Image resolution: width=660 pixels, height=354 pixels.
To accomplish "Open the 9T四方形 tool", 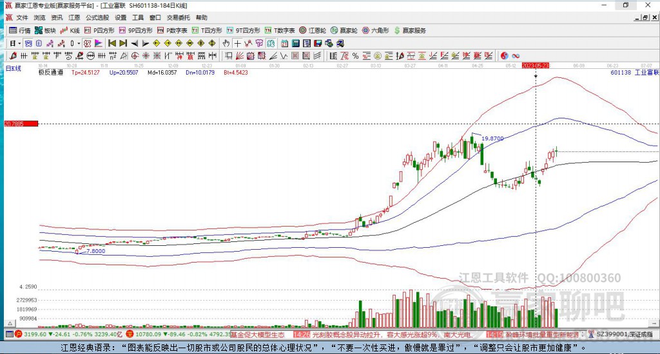I will [243, 30].
